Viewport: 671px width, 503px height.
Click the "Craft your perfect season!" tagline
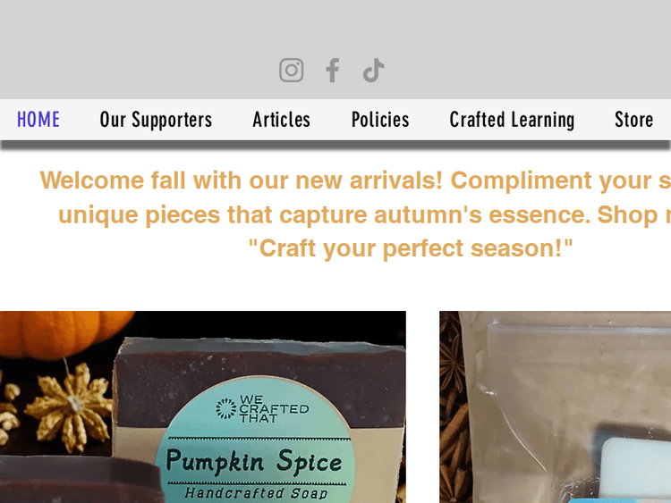[411, 248]
